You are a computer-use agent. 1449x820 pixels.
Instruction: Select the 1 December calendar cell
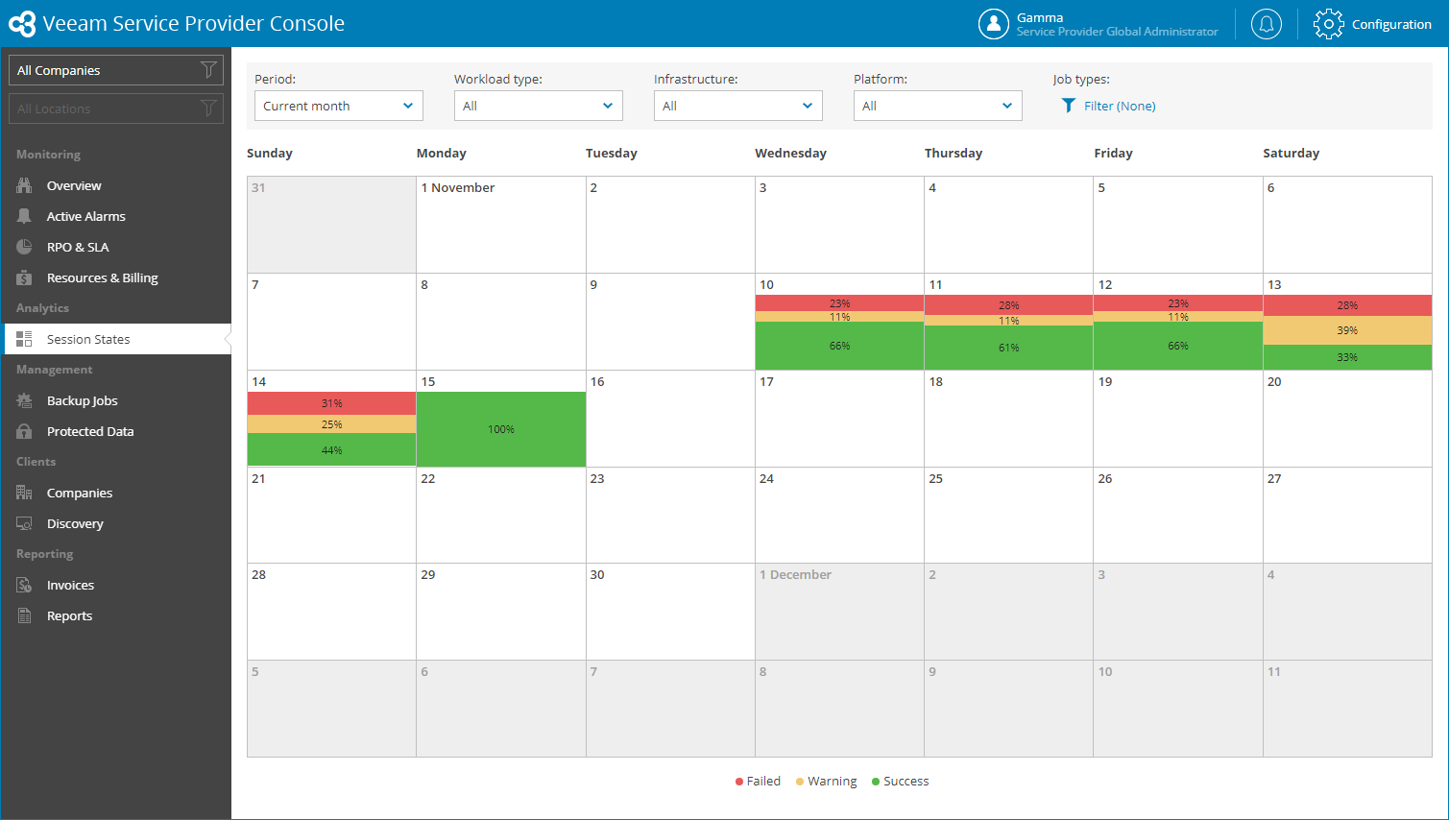click(839, 612)
